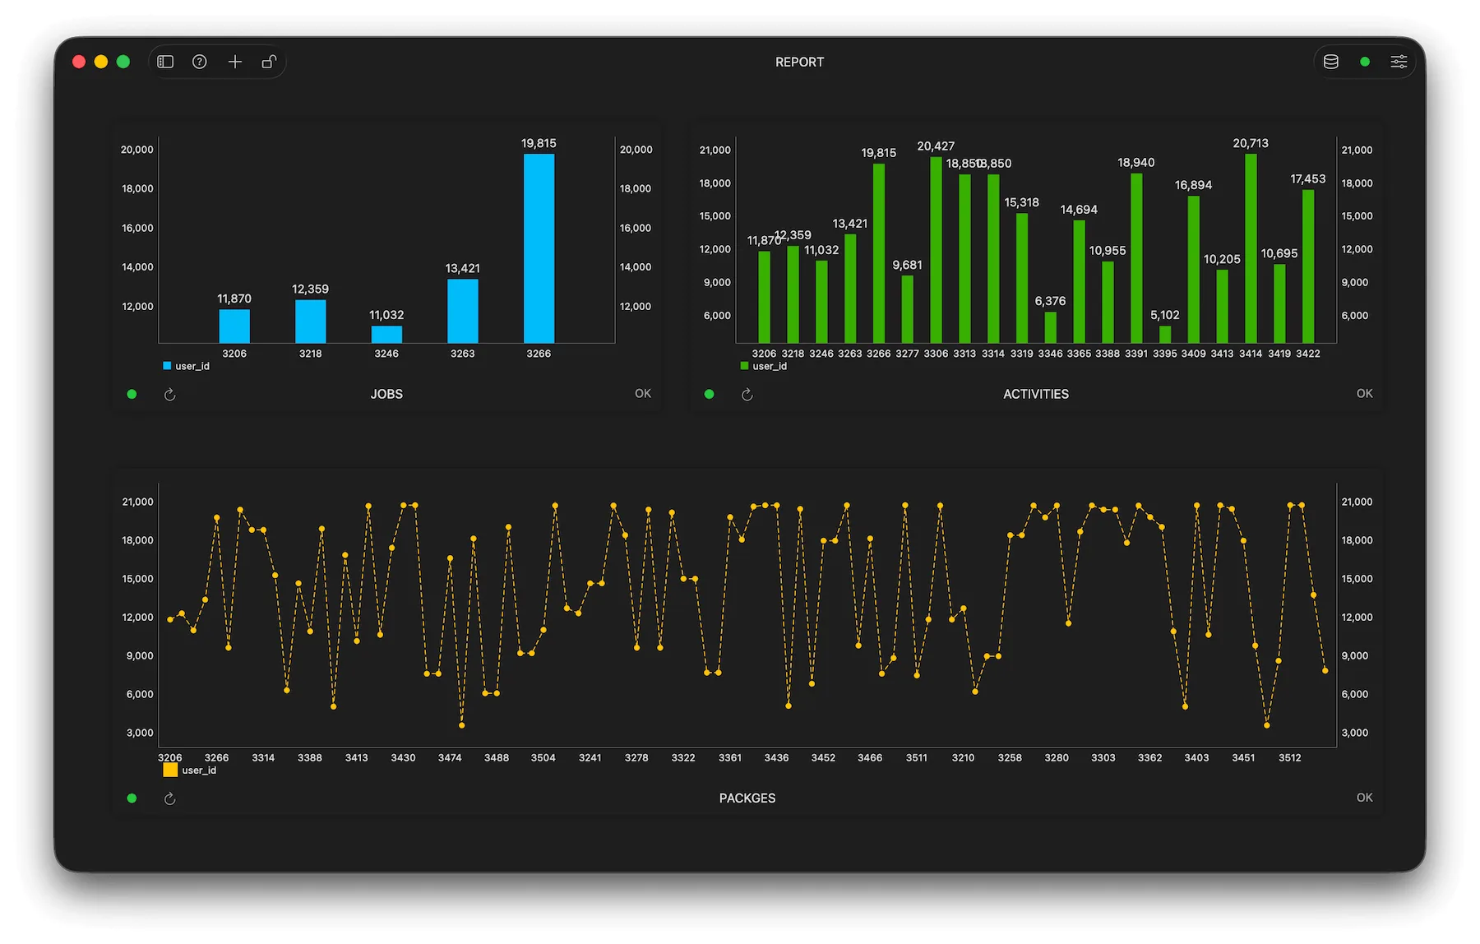Viewport: 1480px width, 944px height.
Task: Select the 19,815 bar in JOBS chart
Action: 539,248
